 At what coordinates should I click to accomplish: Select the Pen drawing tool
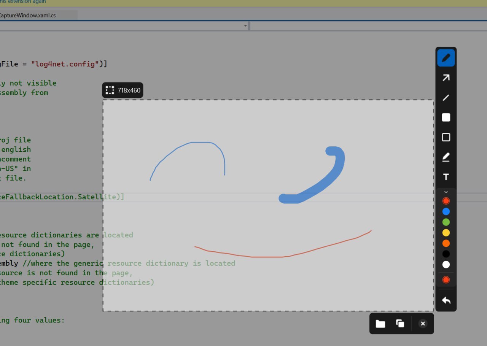click(446, 58)
